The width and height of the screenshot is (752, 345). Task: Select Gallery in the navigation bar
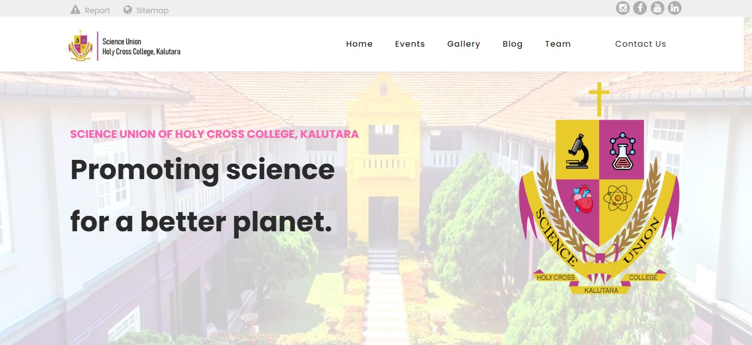[x=464, y=44]
